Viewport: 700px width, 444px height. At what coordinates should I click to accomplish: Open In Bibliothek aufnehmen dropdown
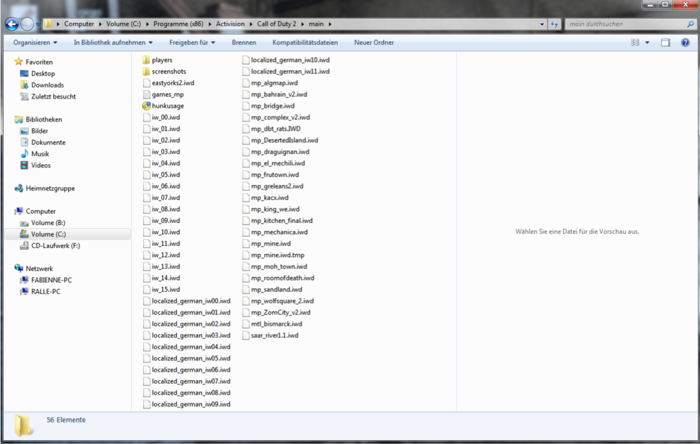(113, 43)
